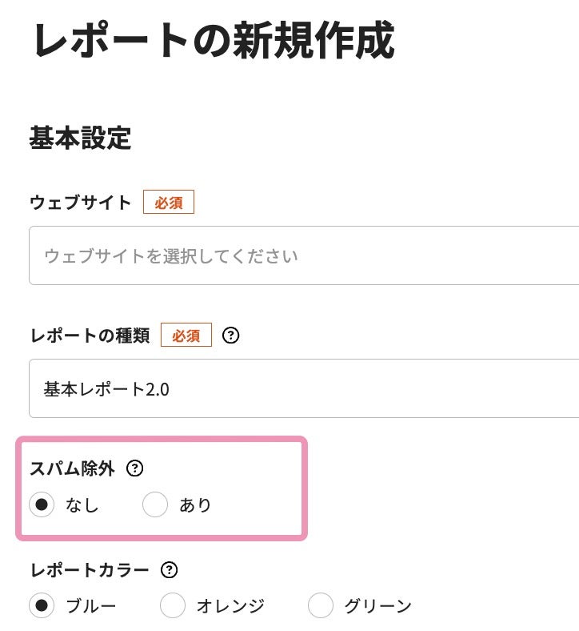The image size is (579, 631).
Task: Click the 必須 badge next to ウェブサイト
Action: [x=169, y=203]
